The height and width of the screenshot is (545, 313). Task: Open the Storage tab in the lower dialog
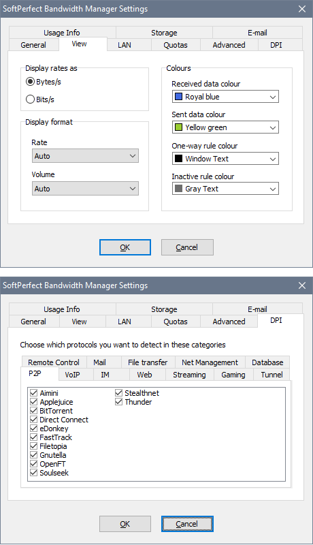164,309
